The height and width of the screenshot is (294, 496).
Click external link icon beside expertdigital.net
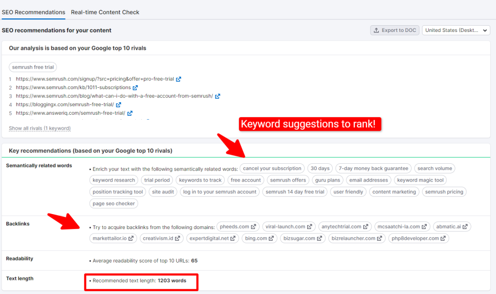pos(233,238)
